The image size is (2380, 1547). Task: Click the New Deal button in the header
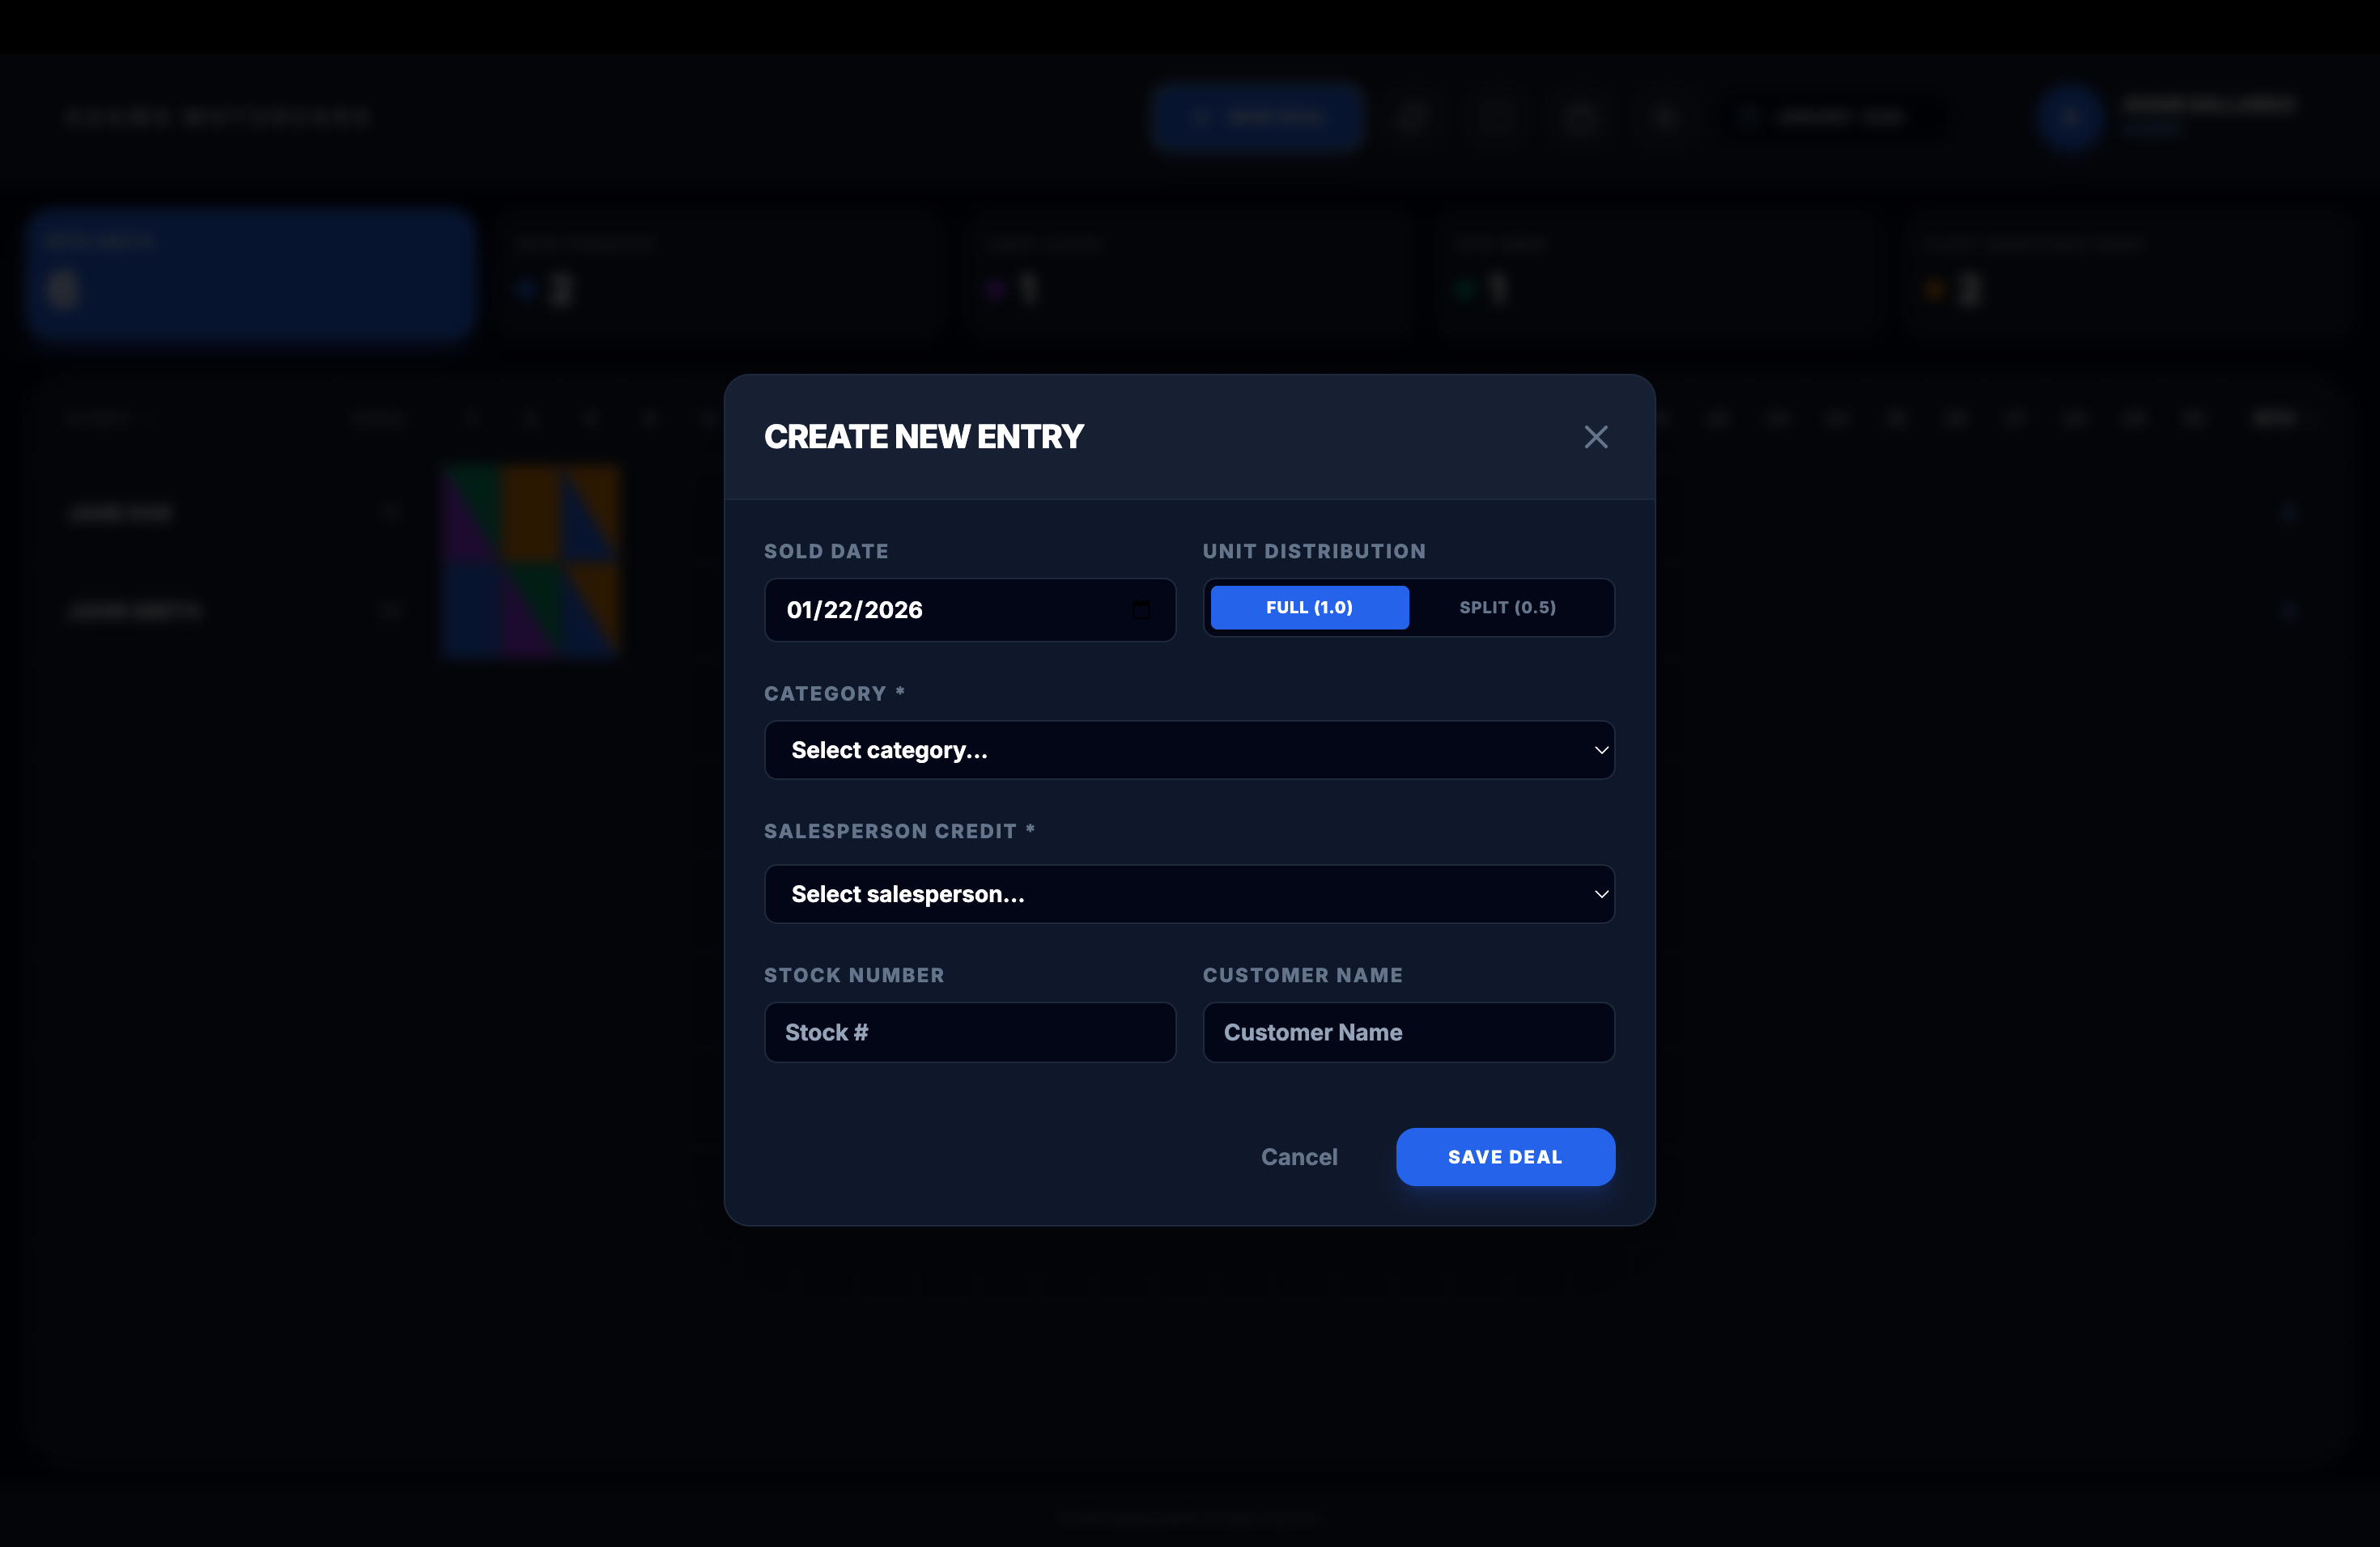(x=1257, y=117)
